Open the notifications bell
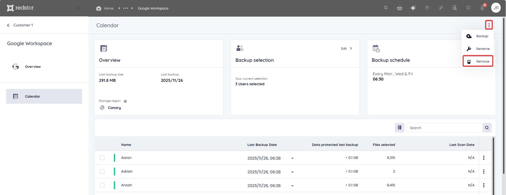506x195 pixels. pos(482,8)
